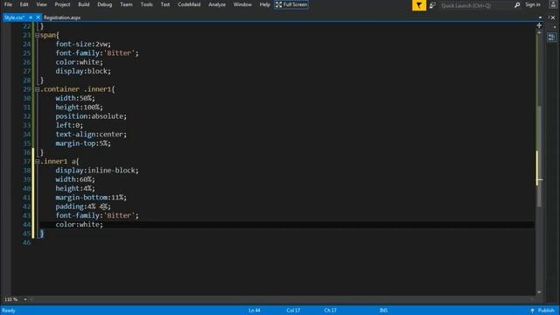
Task: Click line number 46 in the gutter
Action: 26,242
